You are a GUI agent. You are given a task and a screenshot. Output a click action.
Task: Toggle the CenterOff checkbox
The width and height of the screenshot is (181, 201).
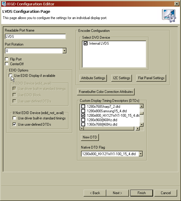(x=7, y=64)
